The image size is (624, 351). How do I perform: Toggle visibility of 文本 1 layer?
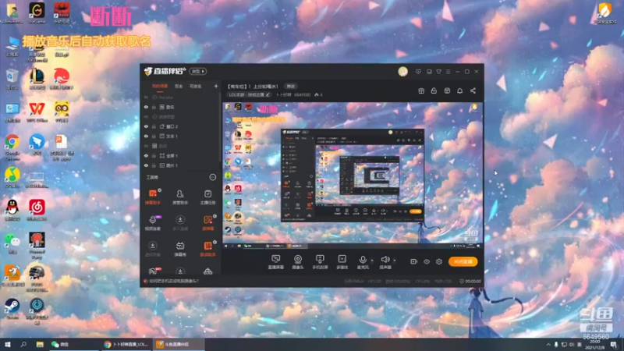[x=146, y=136]
